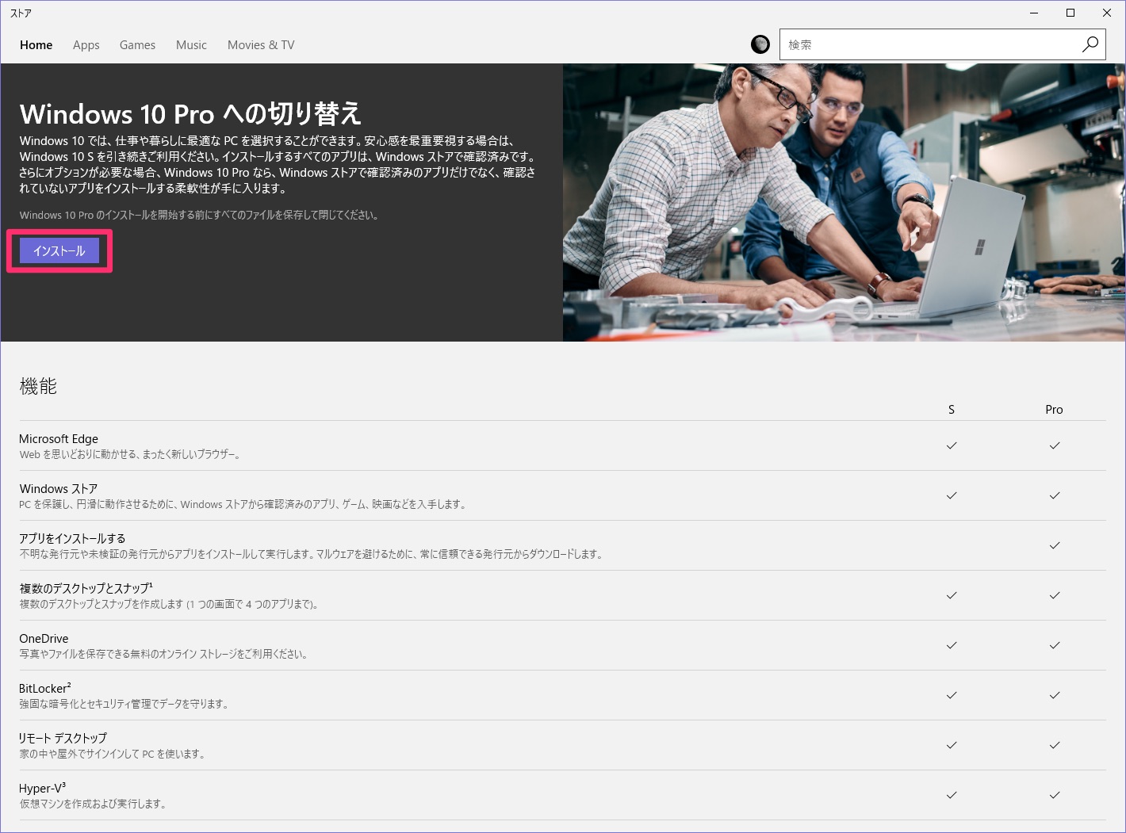Click the 機能 section heading

38,386
